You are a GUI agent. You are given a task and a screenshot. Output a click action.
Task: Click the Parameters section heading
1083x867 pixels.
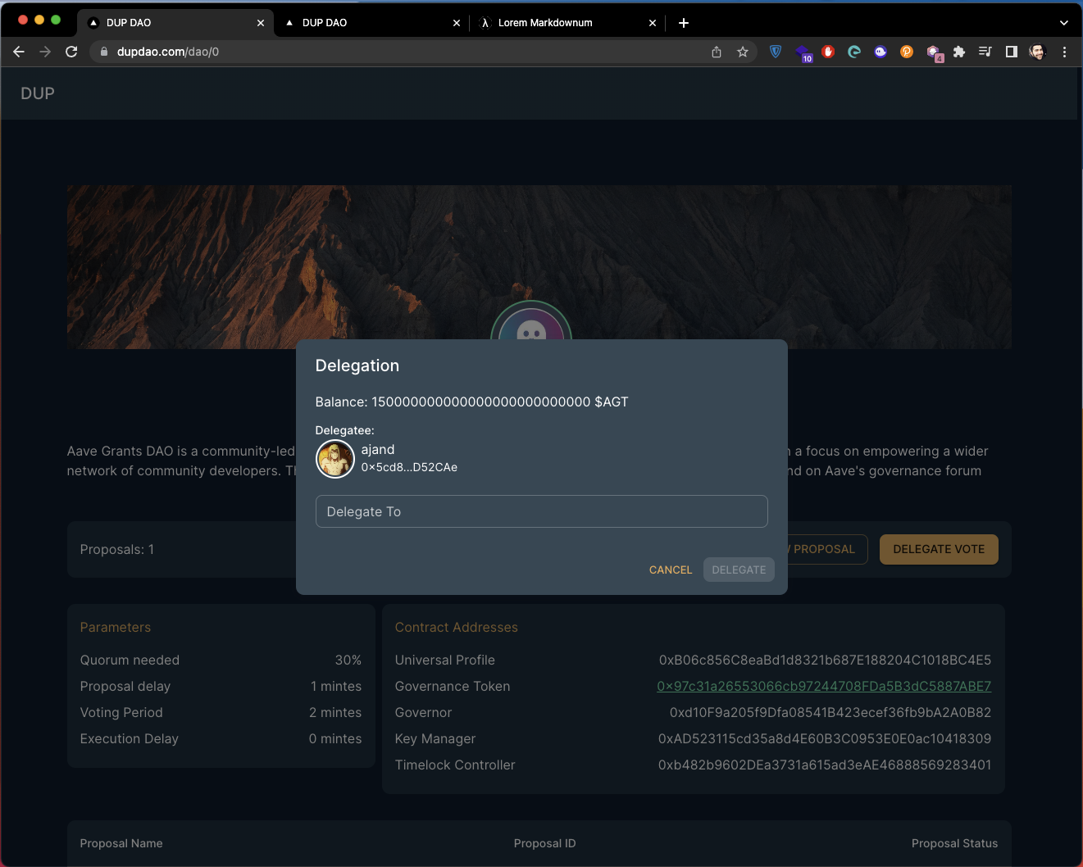[x=116, y=627]
